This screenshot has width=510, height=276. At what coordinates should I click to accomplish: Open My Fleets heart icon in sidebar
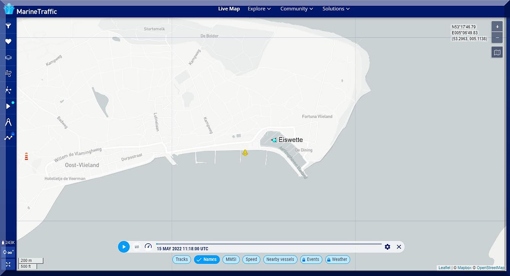tap(8, 42)
